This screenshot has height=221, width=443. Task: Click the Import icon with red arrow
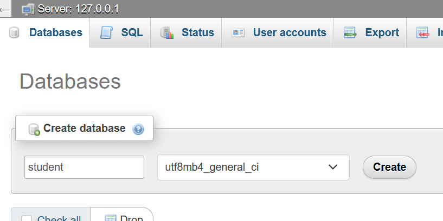click(x=423, y=33)
